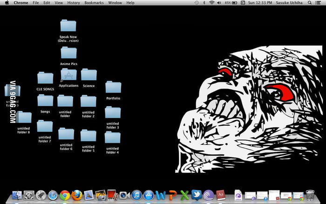Image resolution: width=326 pixels, height=204 pixels.
Task: Open Google Chrome from the dock
Action: click(65, 196)
